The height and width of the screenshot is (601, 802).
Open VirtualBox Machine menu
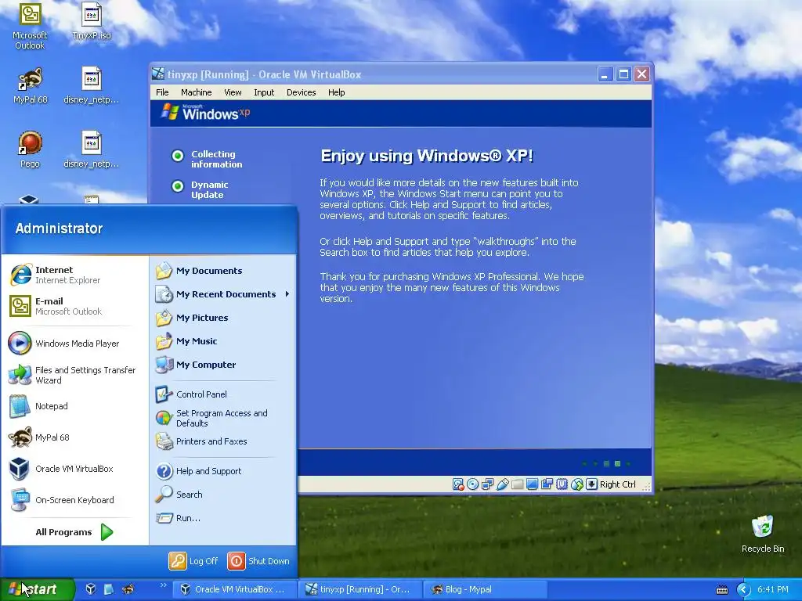[197, 92]
